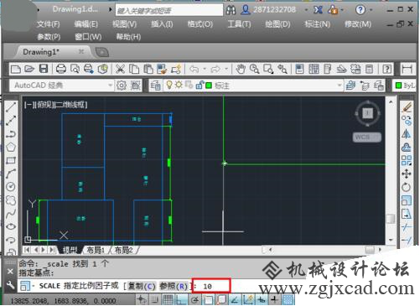Select the Array modify tool
This screenshot has width=420, height=306.
(407, 160)
